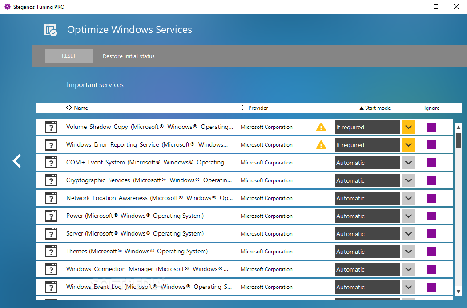Open start mode dropdown for Cryptographic Services
Screen dimensions: 467x308
(408, 180)
